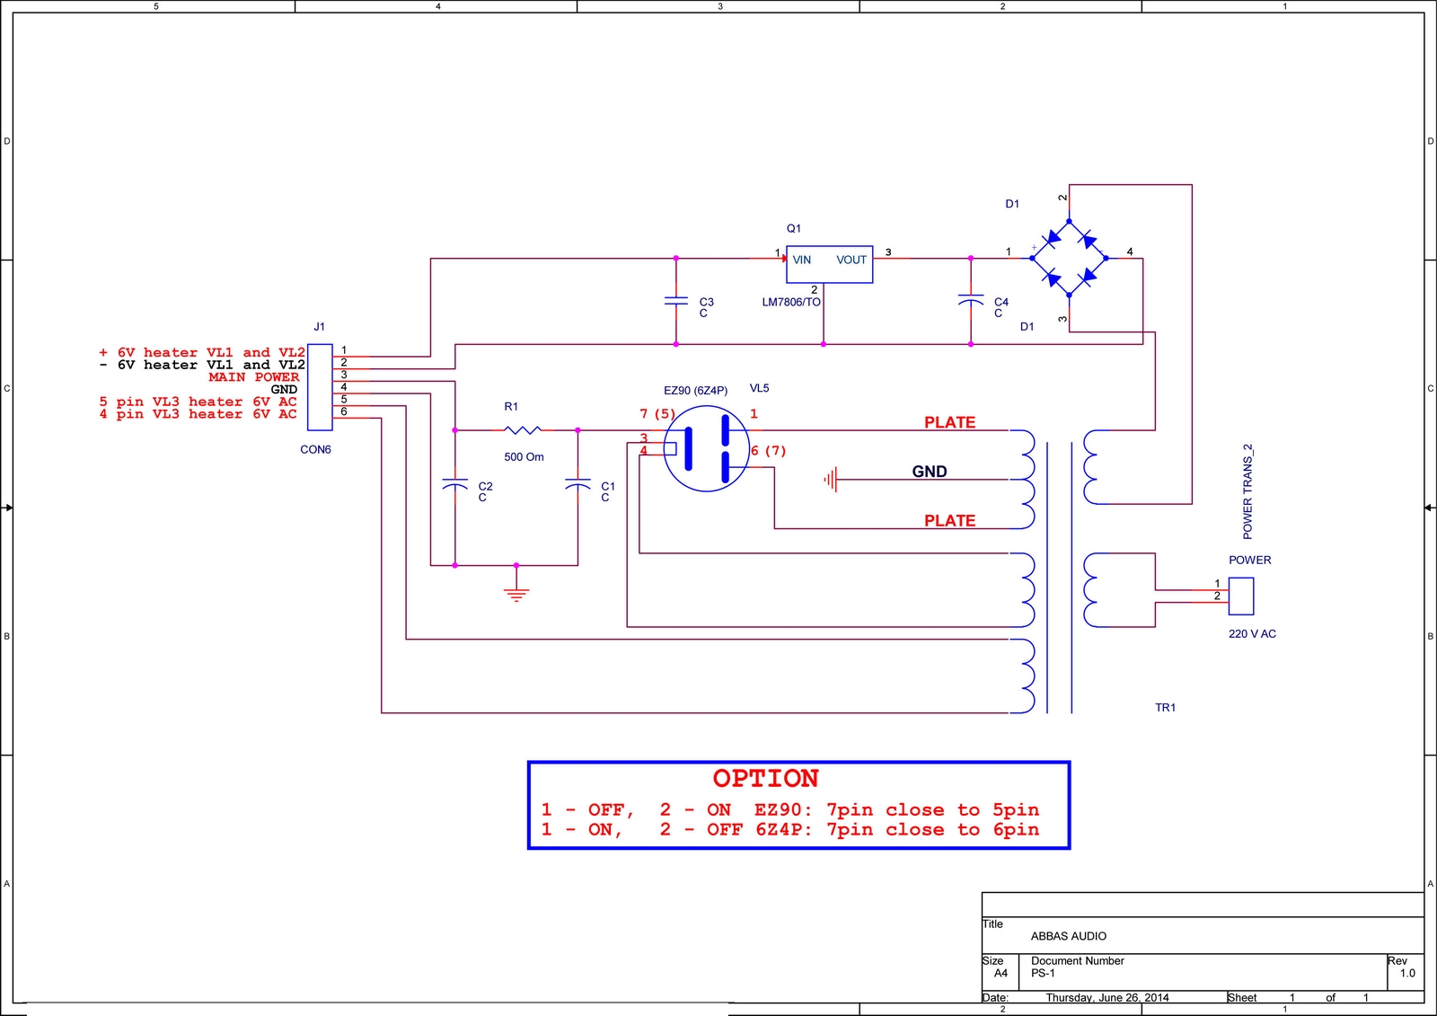The height and width of the screenshot is (1016, 1437).
Task: Select capacitor C3 symbol
Action: point(675,301)
